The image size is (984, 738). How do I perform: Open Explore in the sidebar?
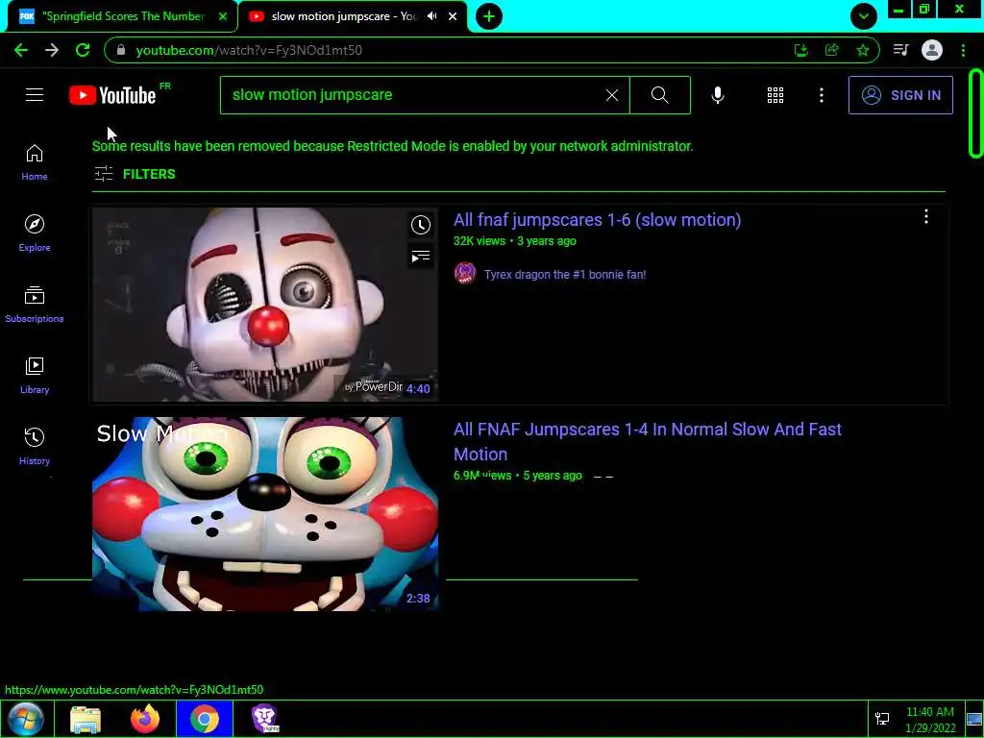pyautogui.click(x=35, y=234)
